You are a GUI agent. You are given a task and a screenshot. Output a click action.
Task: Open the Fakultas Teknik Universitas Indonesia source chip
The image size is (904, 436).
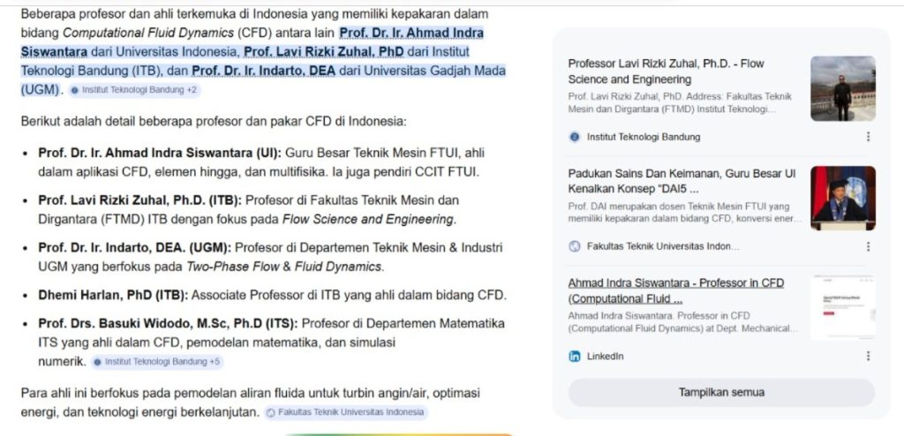[x=345, y=412]
